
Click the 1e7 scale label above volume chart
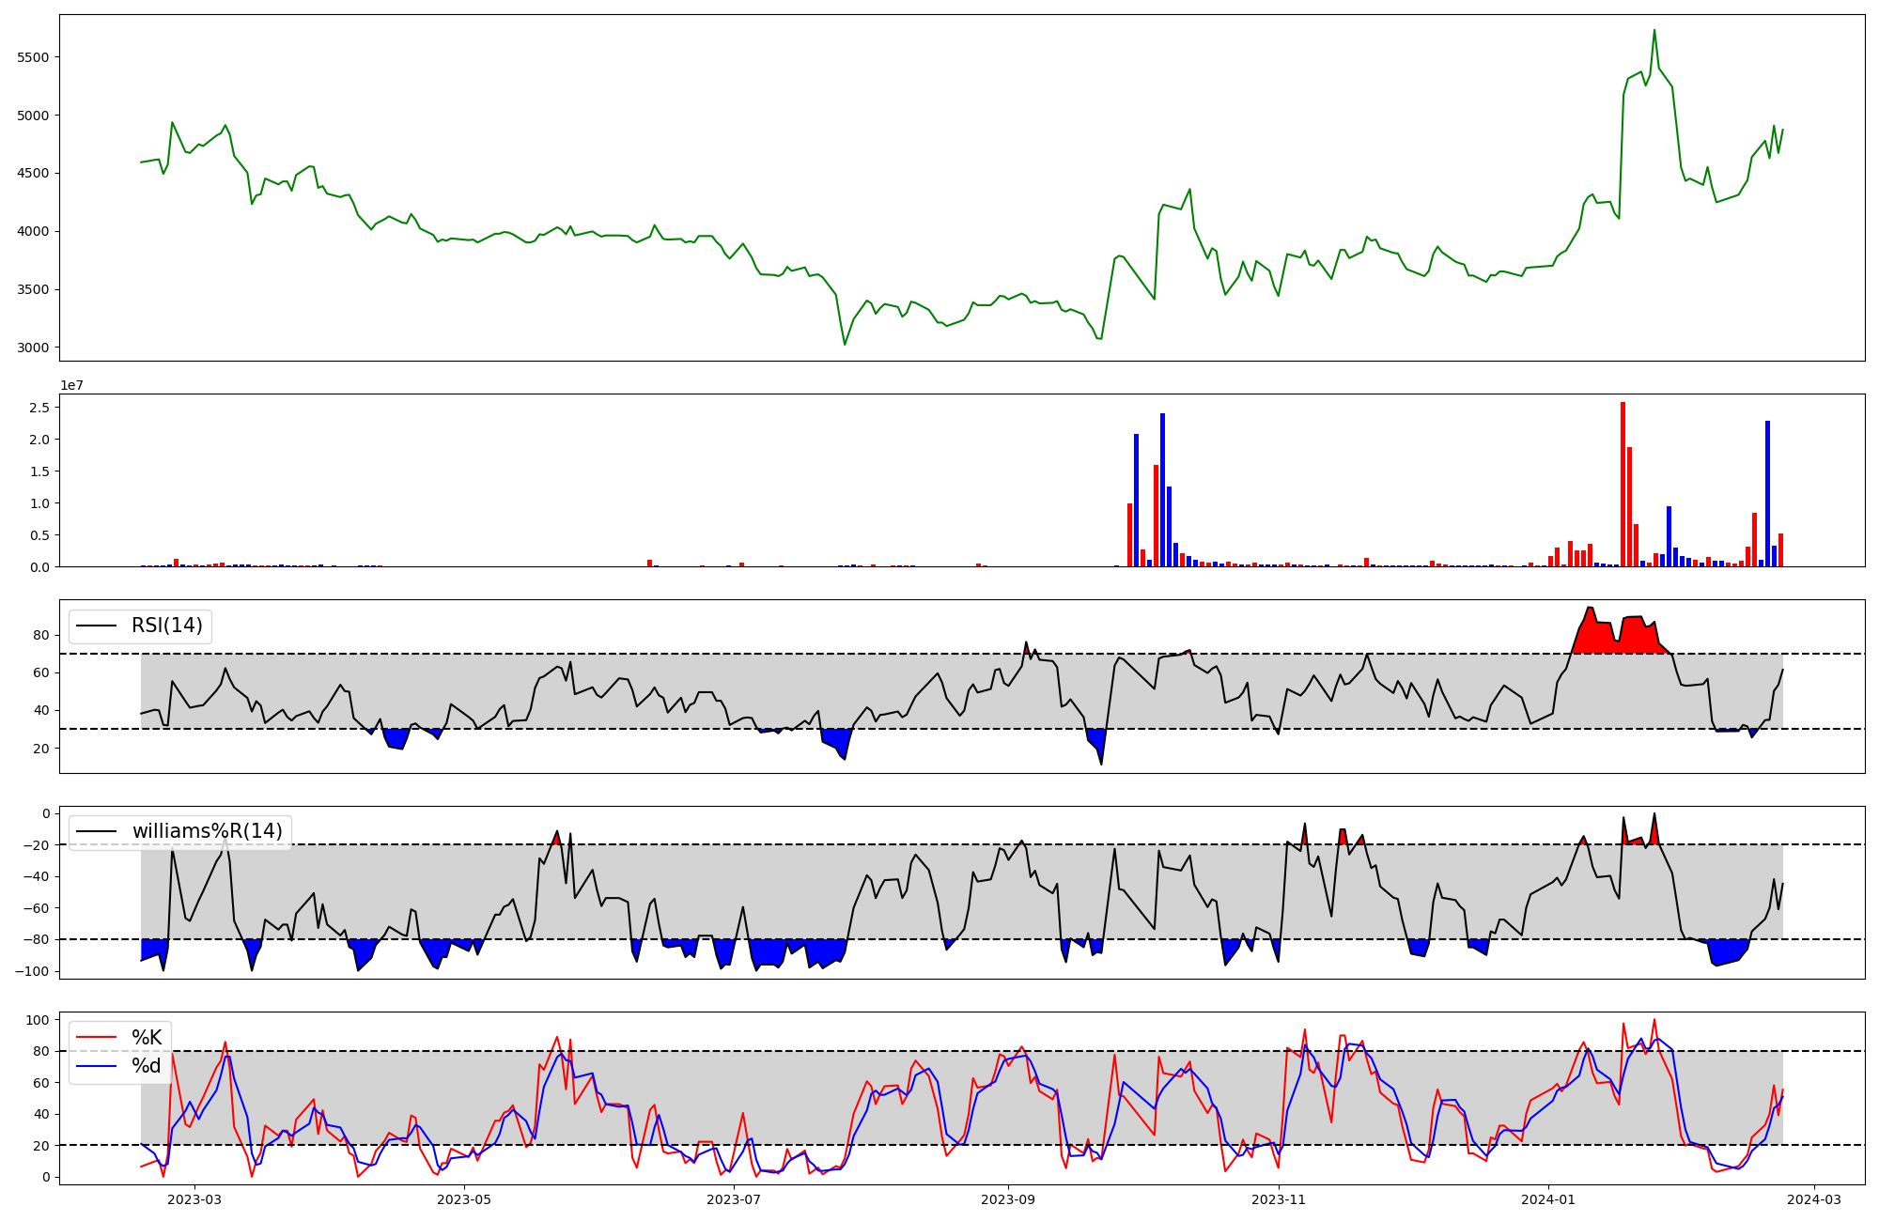(x=74, y=386)
